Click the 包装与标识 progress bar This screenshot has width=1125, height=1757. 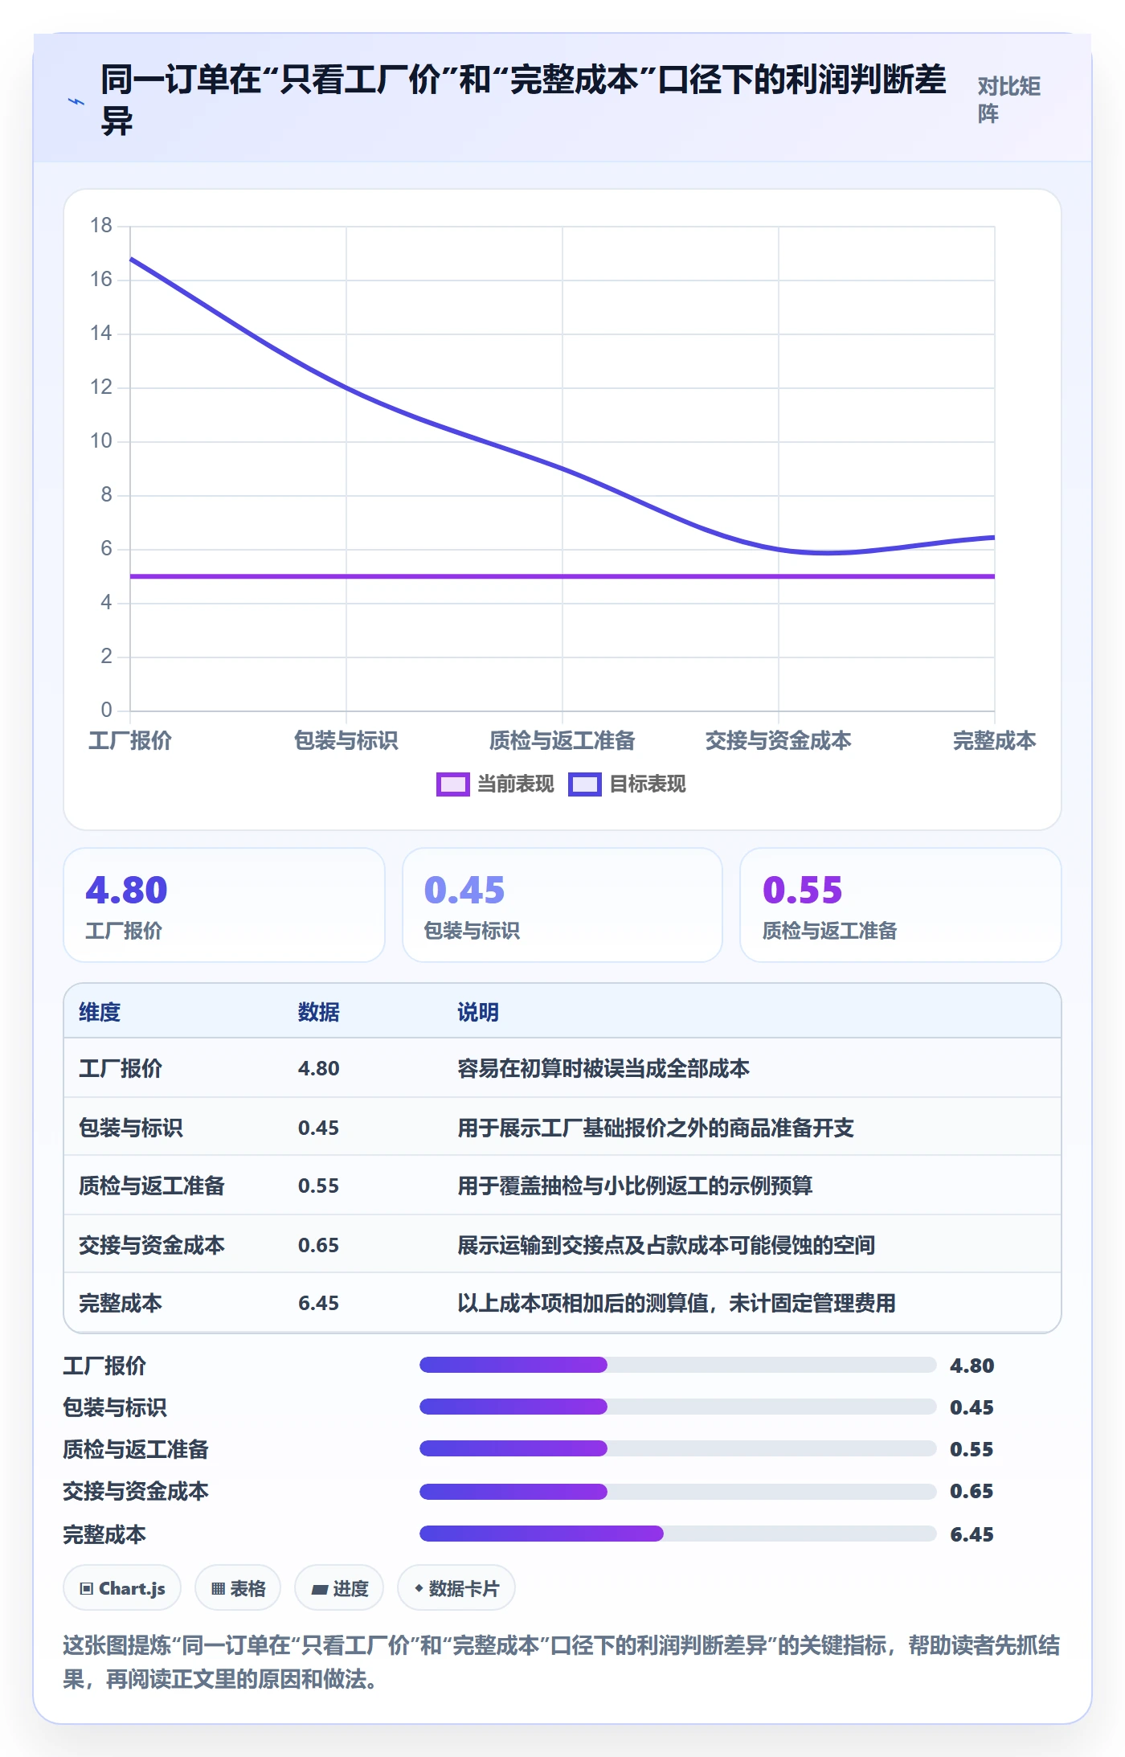point(678,1407)
